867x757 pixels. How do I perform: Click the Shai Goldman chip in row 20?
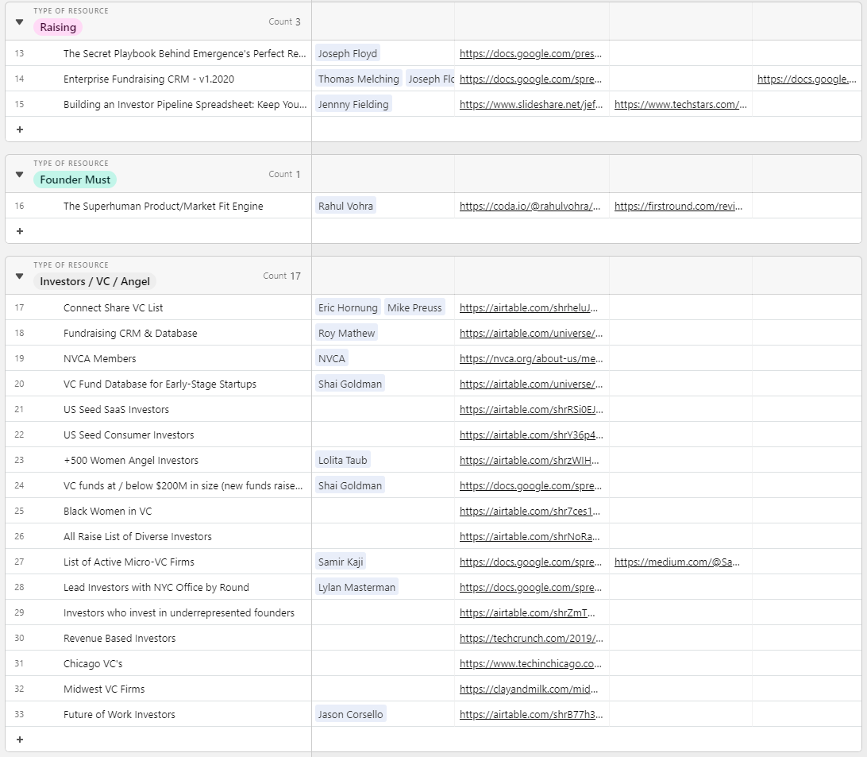[x=349, y=384]
